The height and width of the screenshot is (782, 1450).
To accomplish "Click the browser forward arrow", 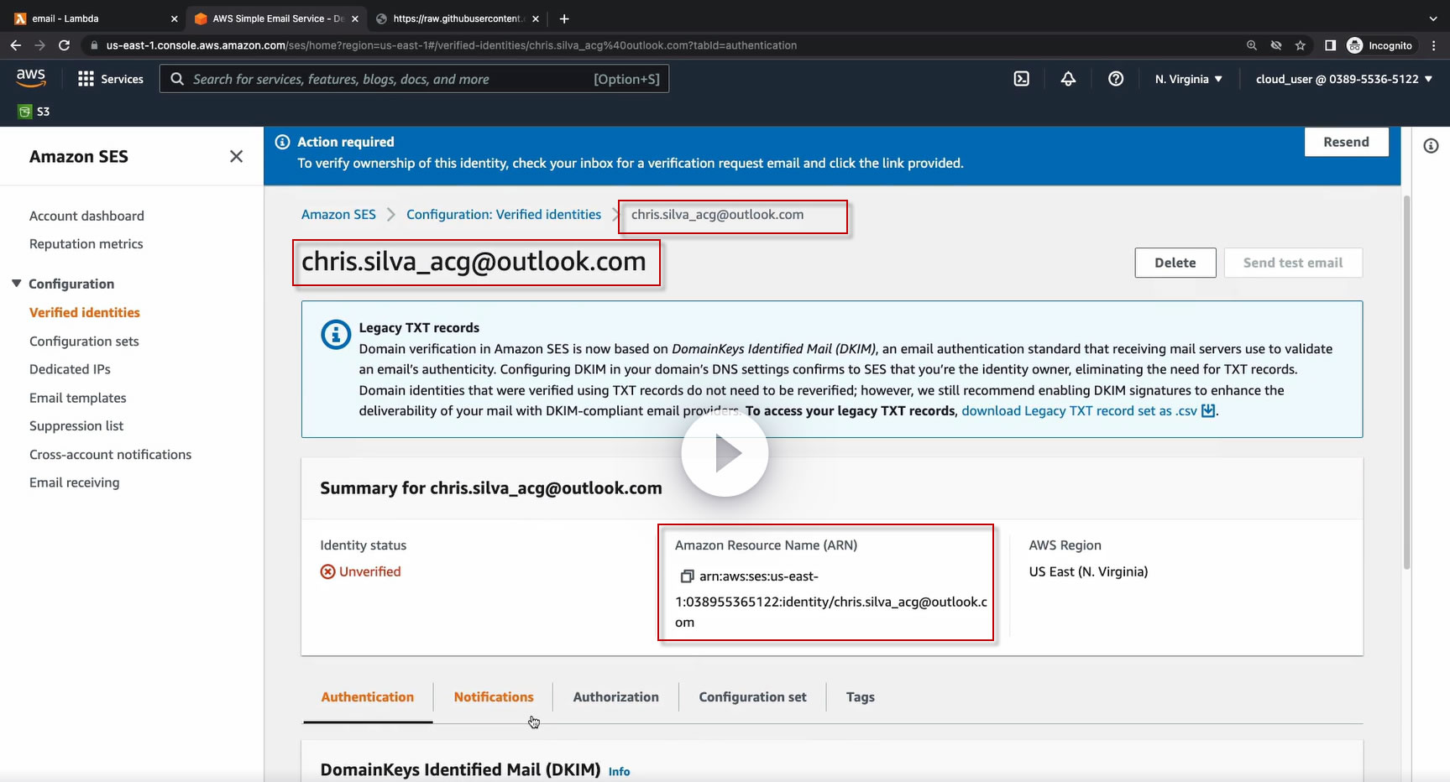I will pyautogui.click(x=39, y=45).
